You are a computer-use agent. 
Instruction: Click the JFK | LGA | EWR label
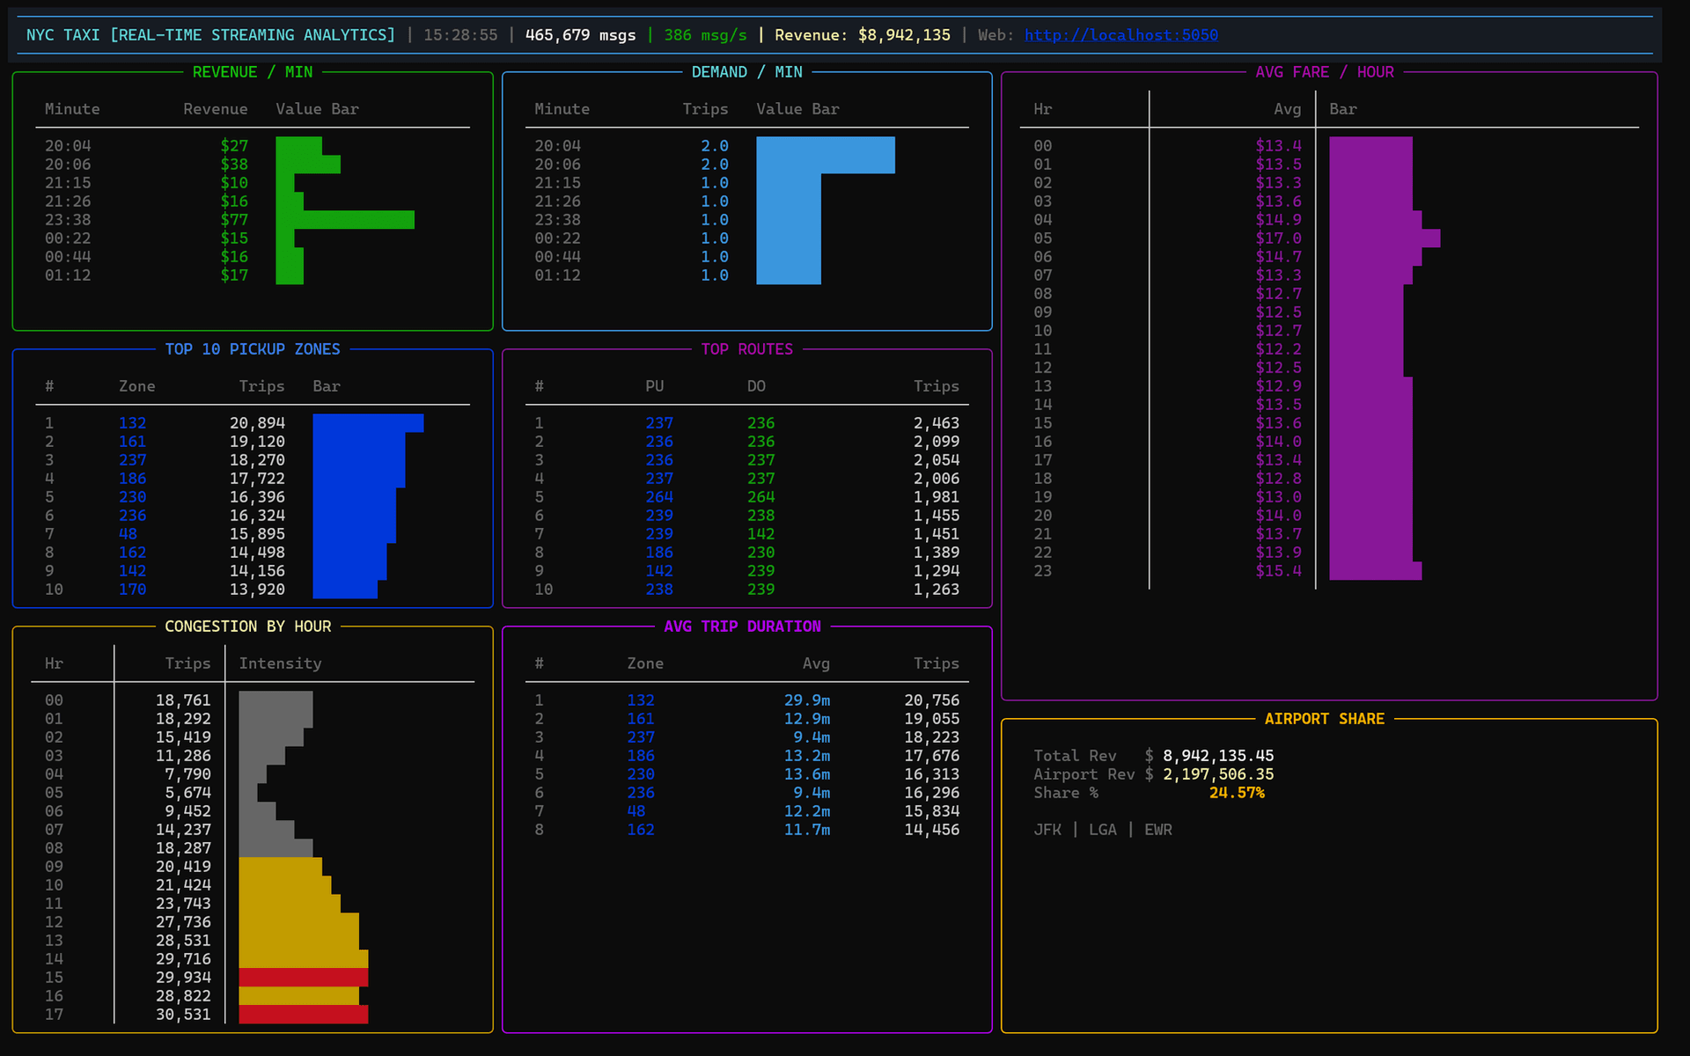tap(1103, 830)
